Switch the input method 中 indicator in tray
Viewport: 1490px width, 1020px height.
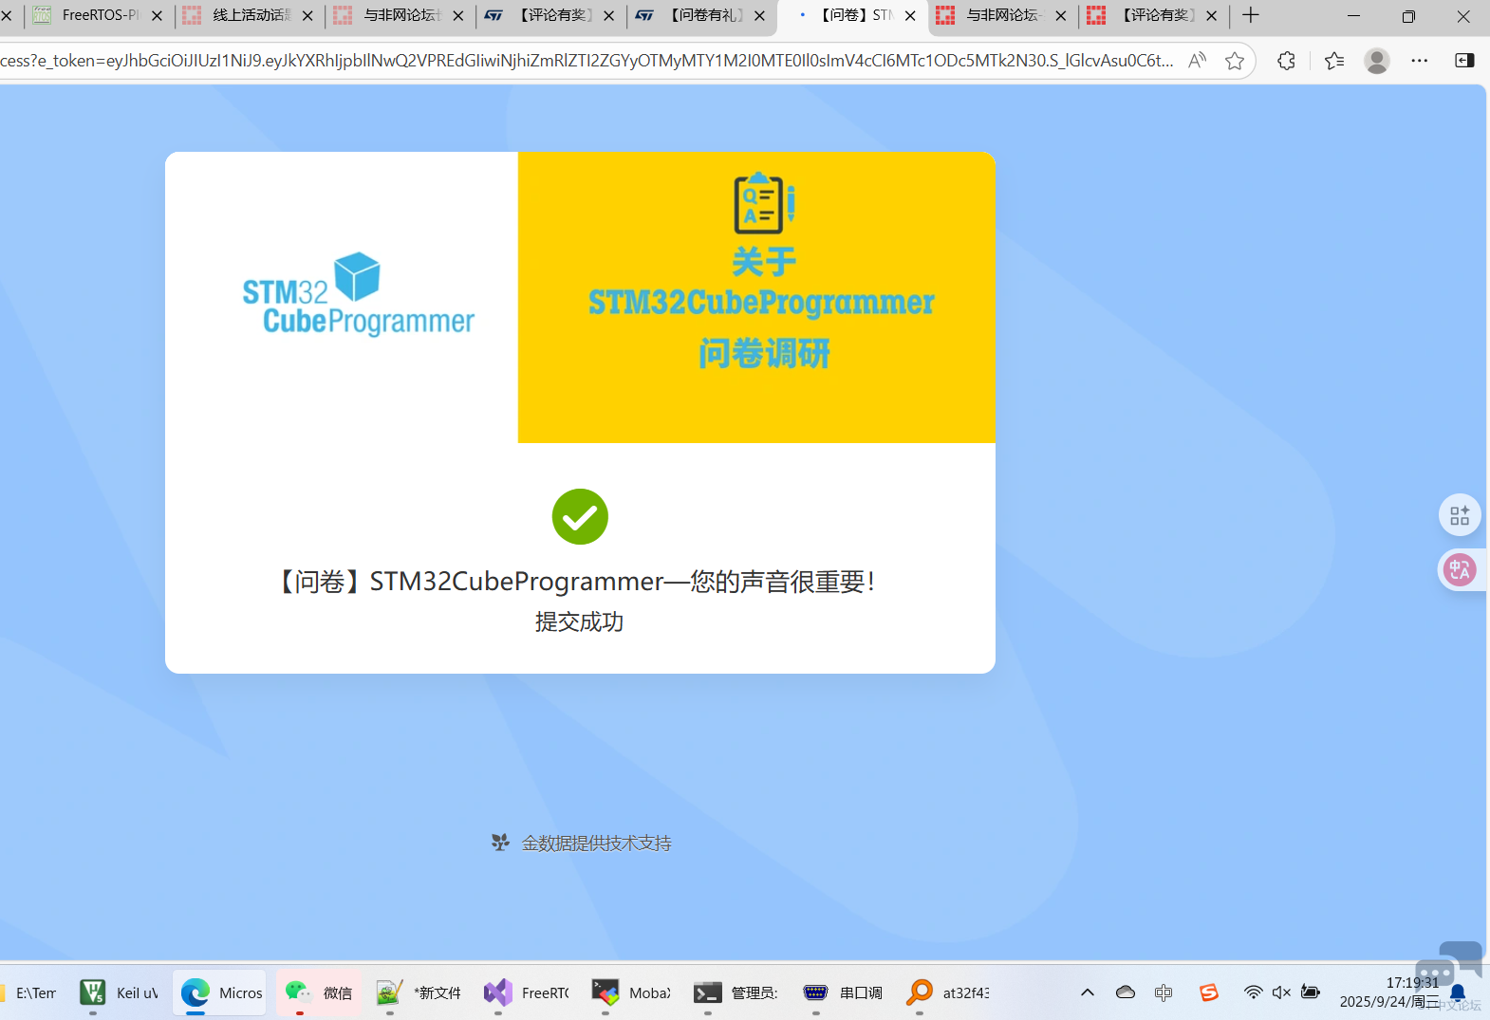tap(1164, 992)
